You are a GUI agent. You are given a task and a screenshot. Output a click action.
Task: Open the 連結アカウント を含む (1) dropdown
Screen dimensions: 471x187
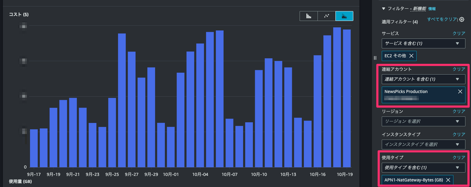pyautogui.click(x=424, y=79)
